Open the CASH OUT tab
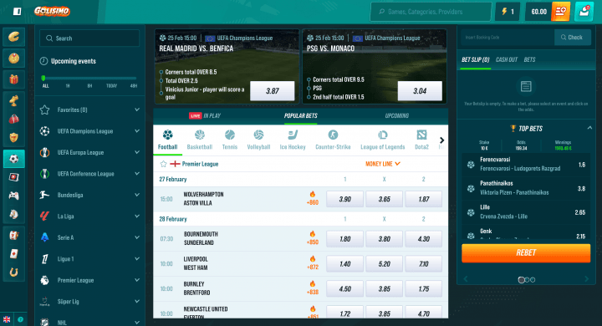This screenshot has width=602, height=326. pyautogui.click(x=507, y=59)
